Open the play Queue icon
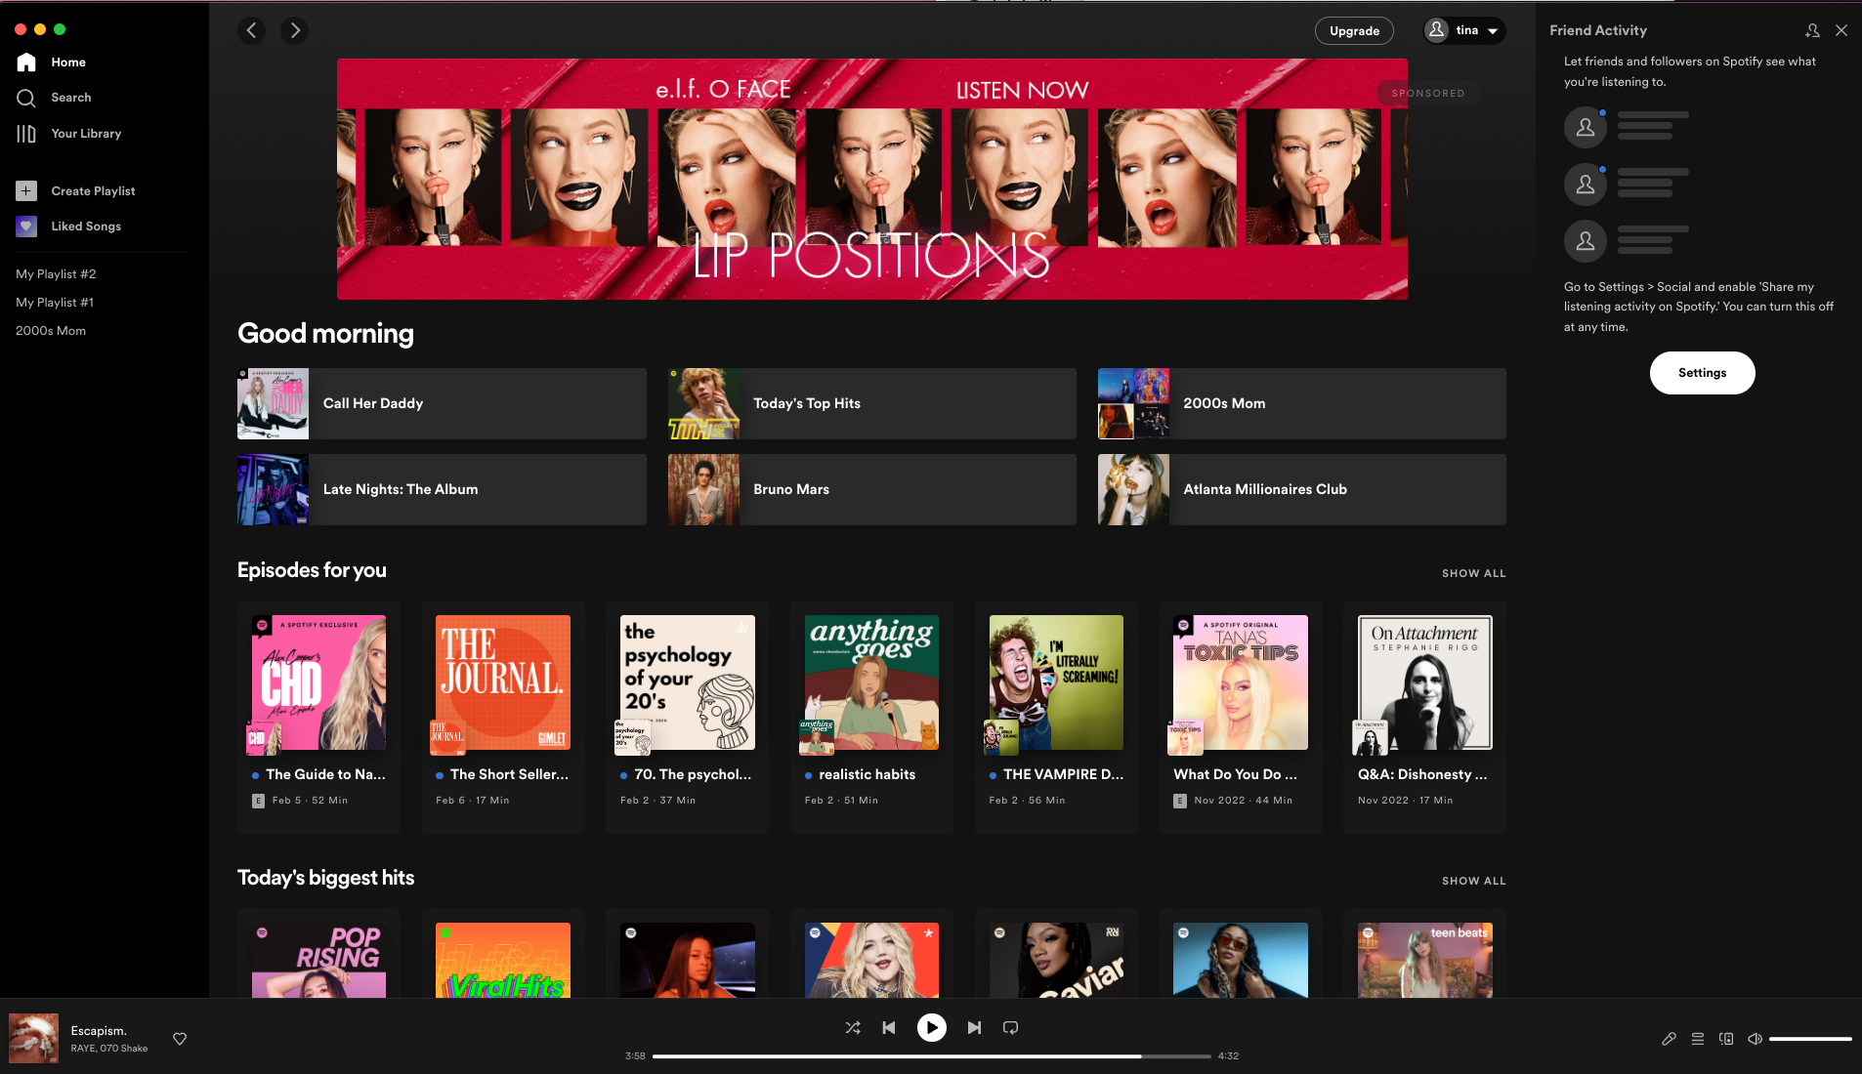 click(1698, 1039)
